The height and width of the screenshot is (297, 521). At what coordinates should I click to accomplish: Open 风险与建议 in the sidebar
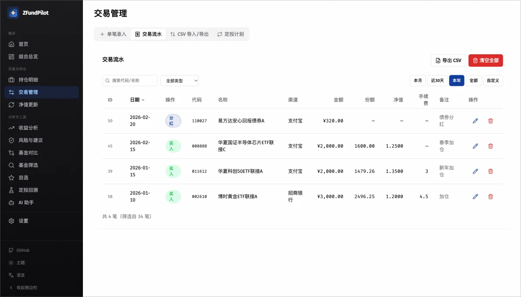(41, 140)
